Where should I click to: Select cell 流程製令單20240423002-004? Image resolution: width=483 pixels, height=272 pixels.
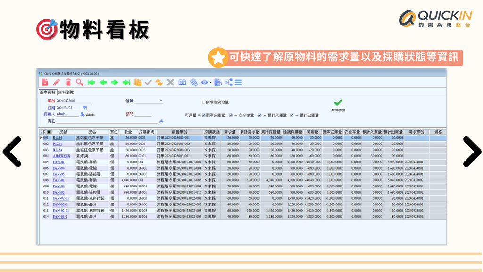pos(180,216)
